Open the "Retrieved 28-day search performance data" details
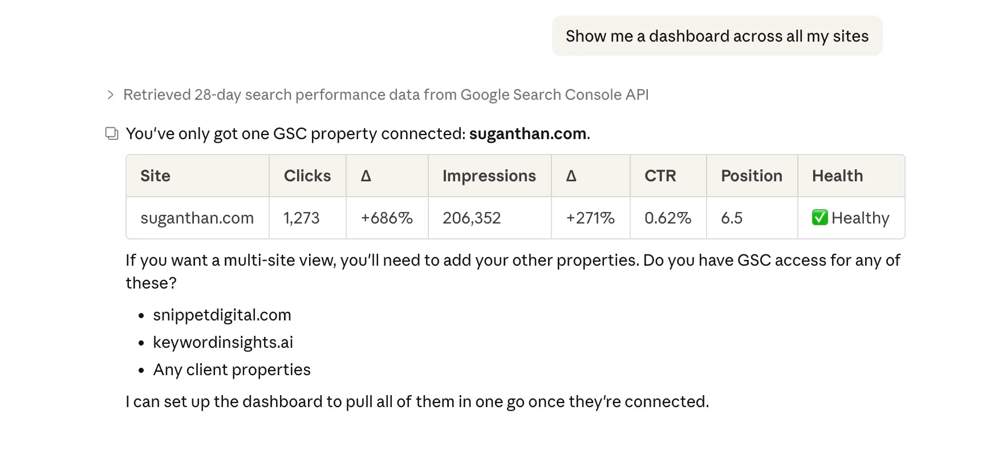The height and width of the screenshot is (455, 998). [x=386, y=95]
